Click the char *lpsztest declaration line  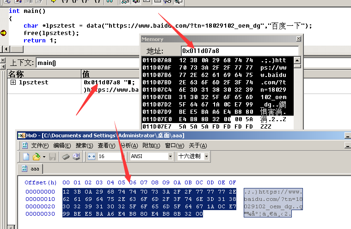pos(168,26)
